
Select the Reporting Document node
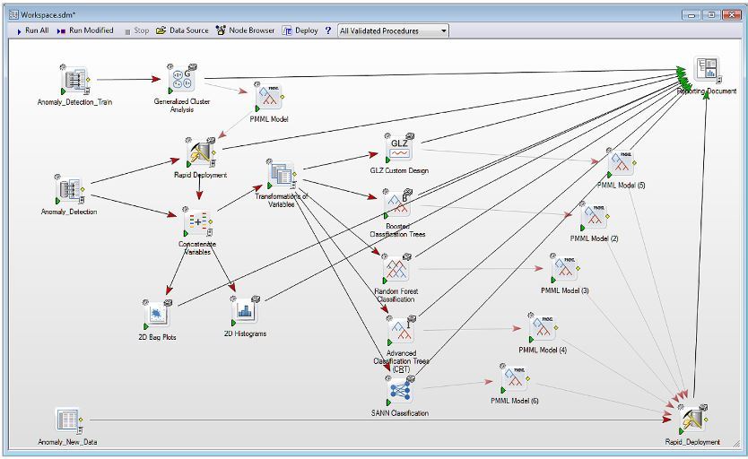coord(707,70)
